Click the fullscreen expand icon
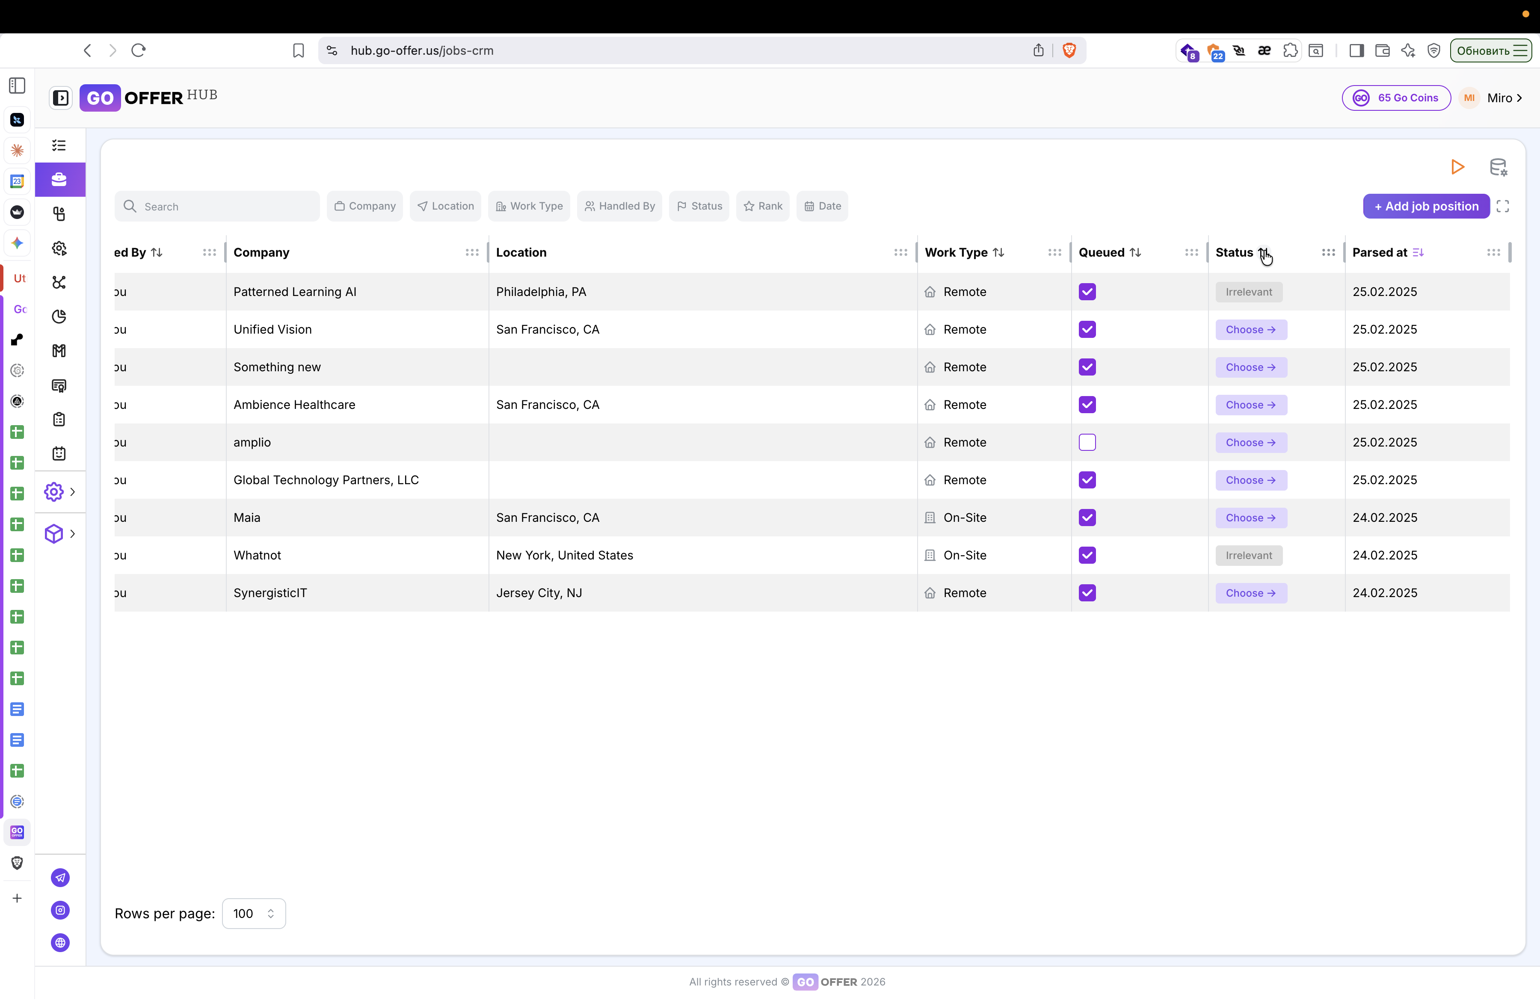1540x1000 pixels. 1502,206
